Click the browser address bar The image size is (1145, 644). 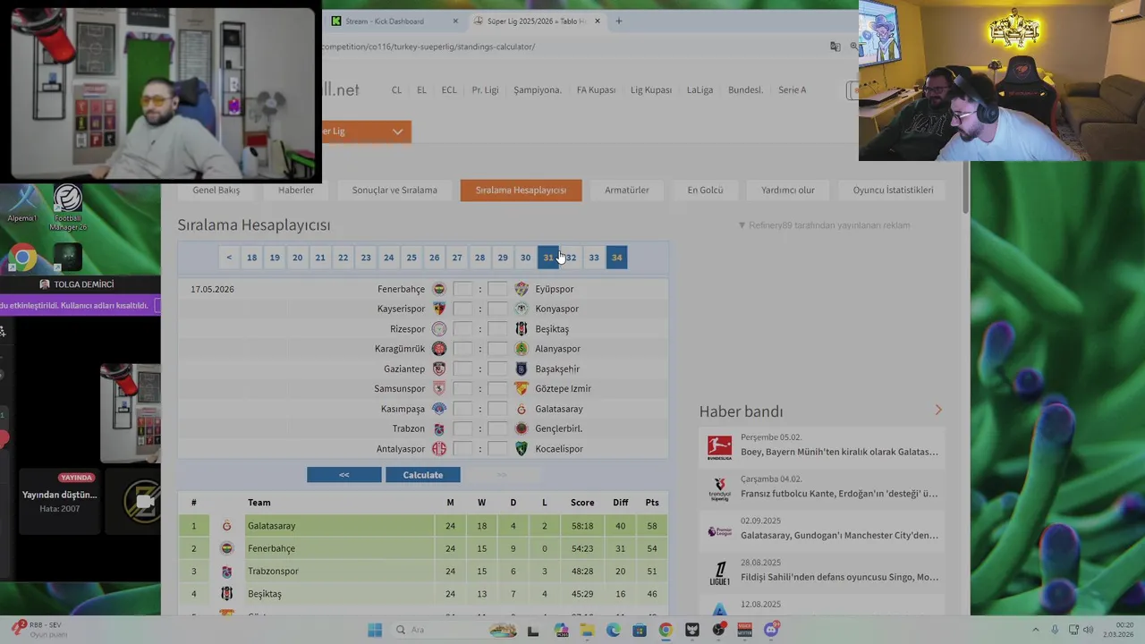point(572,47)
